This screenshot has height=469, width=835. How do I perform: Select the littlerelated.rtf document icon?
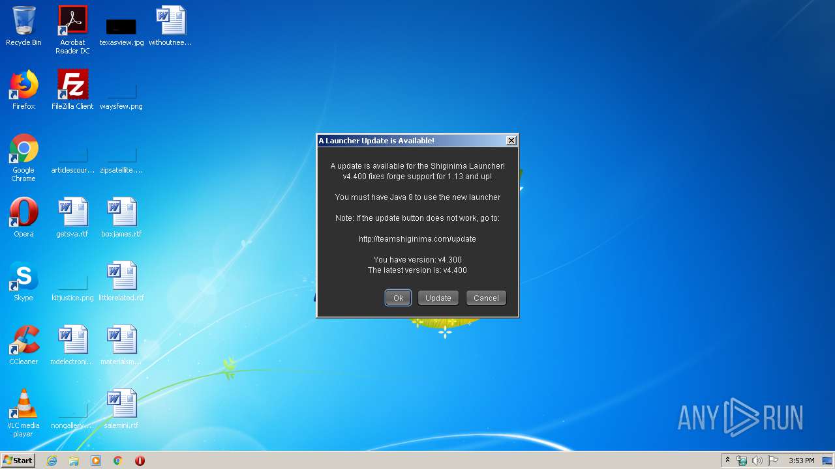121,281
